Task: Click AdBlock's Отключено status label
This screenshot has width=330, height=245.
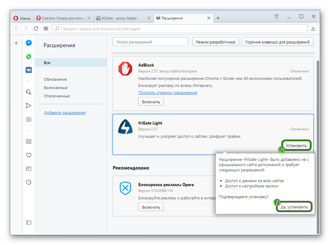Action: [x=299, y=71]
